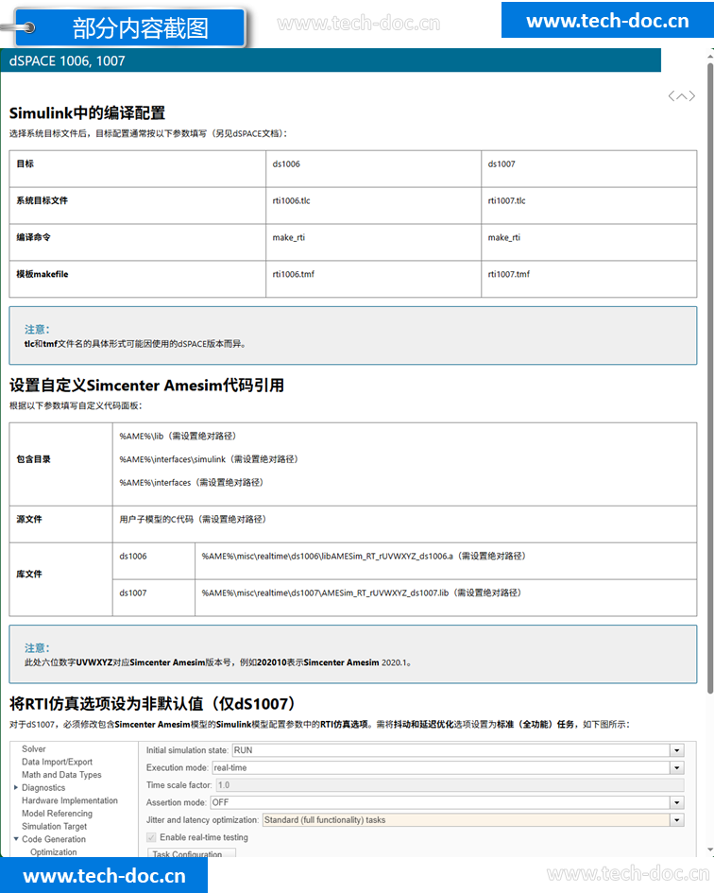Open the Assertion mode dropdown
714x893 pixels.
click(677, 802)
